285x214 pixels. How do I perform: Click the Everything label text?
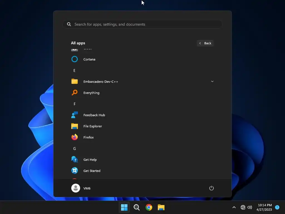coord(91,93)
